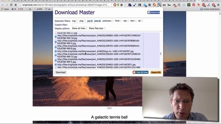Click the page vertical scrollbar thumb
This screenshot has height=124, width=221.
(220, 13)
